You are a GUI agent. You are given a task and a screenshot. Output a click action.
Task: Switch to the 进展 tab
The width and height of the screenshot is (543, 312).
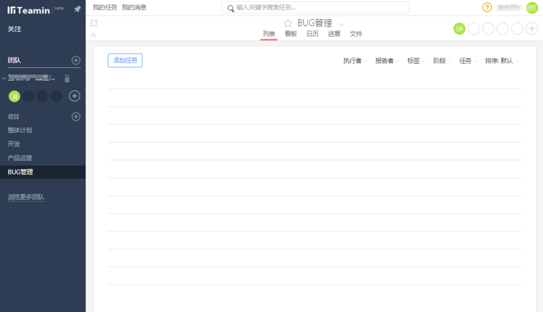334,34
